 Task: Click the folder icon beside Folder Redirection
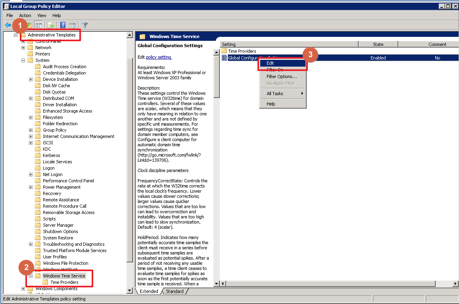(x=38, y=124)
